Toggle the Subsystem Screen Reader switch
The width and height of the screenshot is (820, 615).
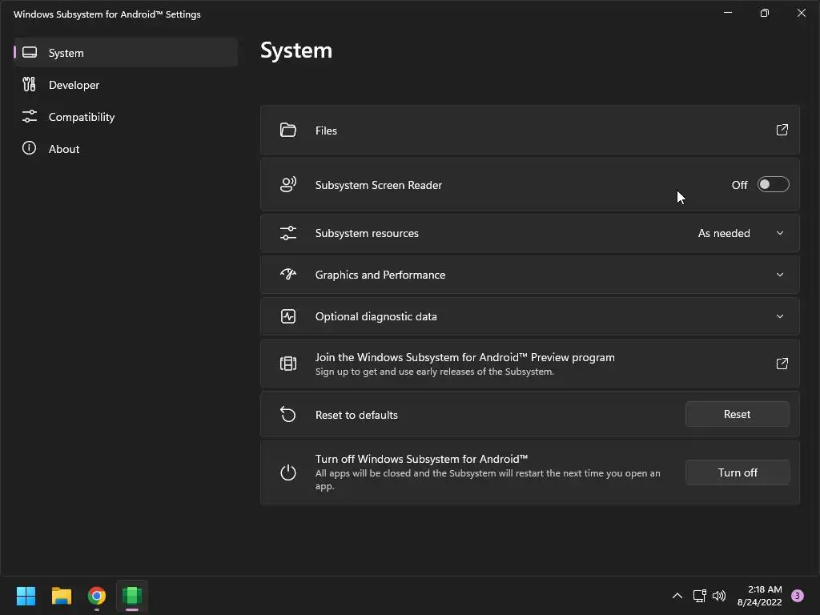point(773,185)
